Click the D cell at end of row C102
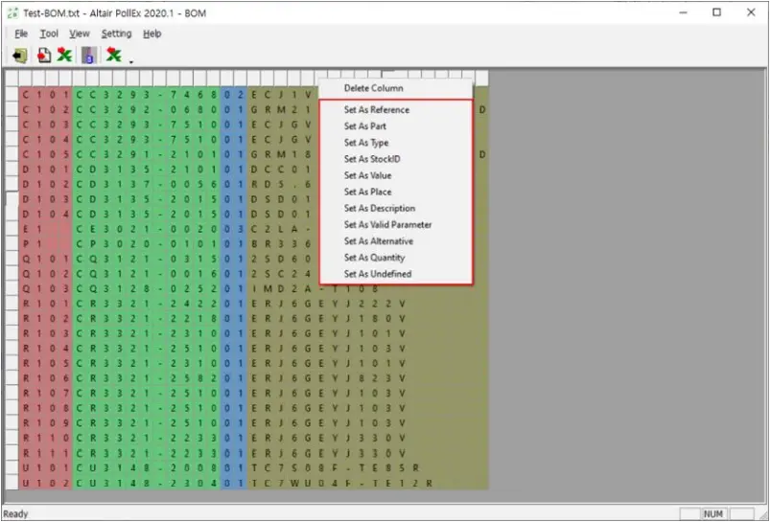770x522 pixels. pos(482,109)
